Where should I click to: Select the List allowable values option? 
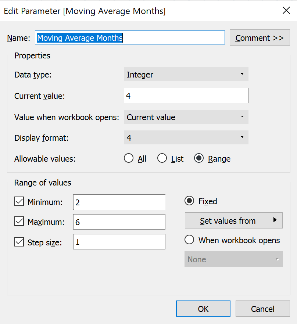[162, 158]
